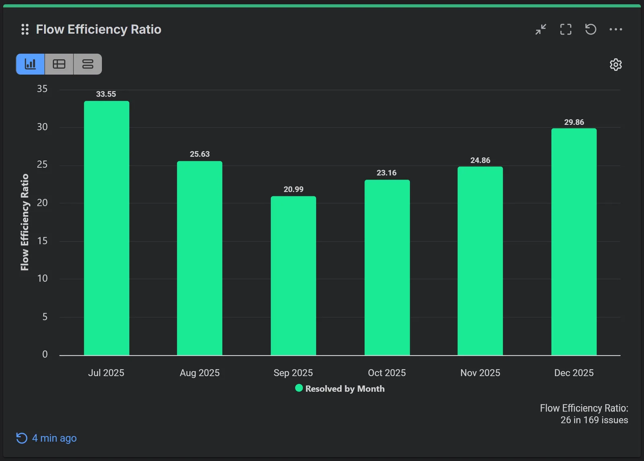Select the Oct 2025 bar
This screenshot has height=461, width=644.
(387, 268)
